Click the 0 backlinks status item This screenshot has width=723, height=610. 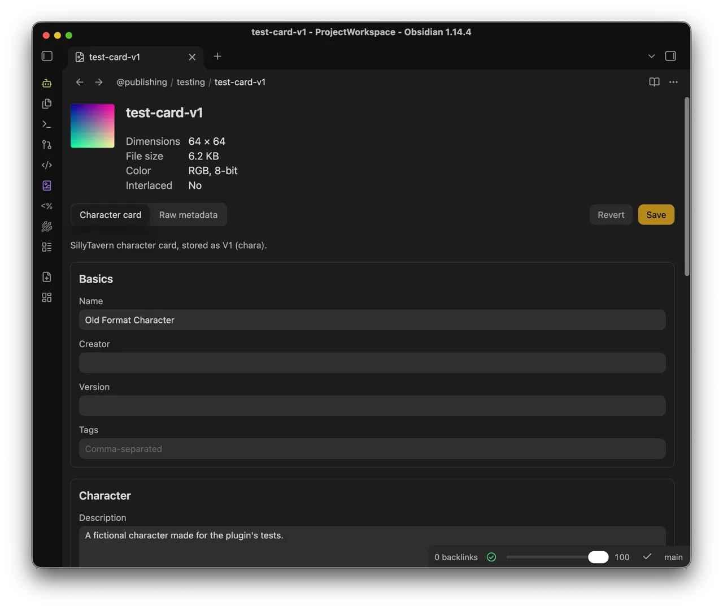(456, 557)
